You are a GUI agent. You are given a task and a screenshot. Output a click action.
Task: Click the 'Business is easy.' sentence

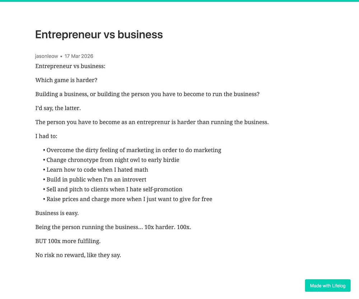pyautogui.click(x=57, y=213)
